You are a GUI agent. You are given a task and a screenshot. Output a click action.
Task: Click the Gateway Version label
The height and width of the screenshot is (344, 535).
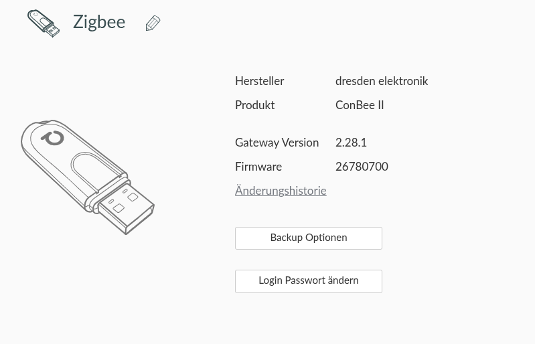click(x=277, y=143)
